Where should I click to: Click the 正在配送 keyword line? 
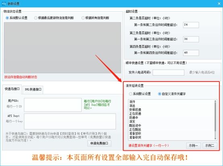(135, 130)
